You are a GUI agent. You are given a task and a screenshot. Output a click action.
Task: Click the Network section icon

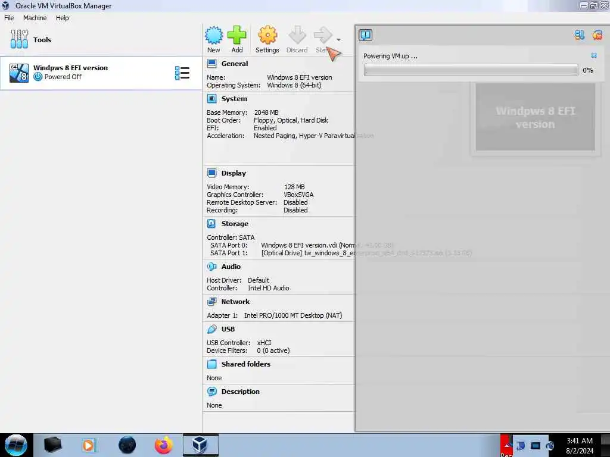pos(211,301)
